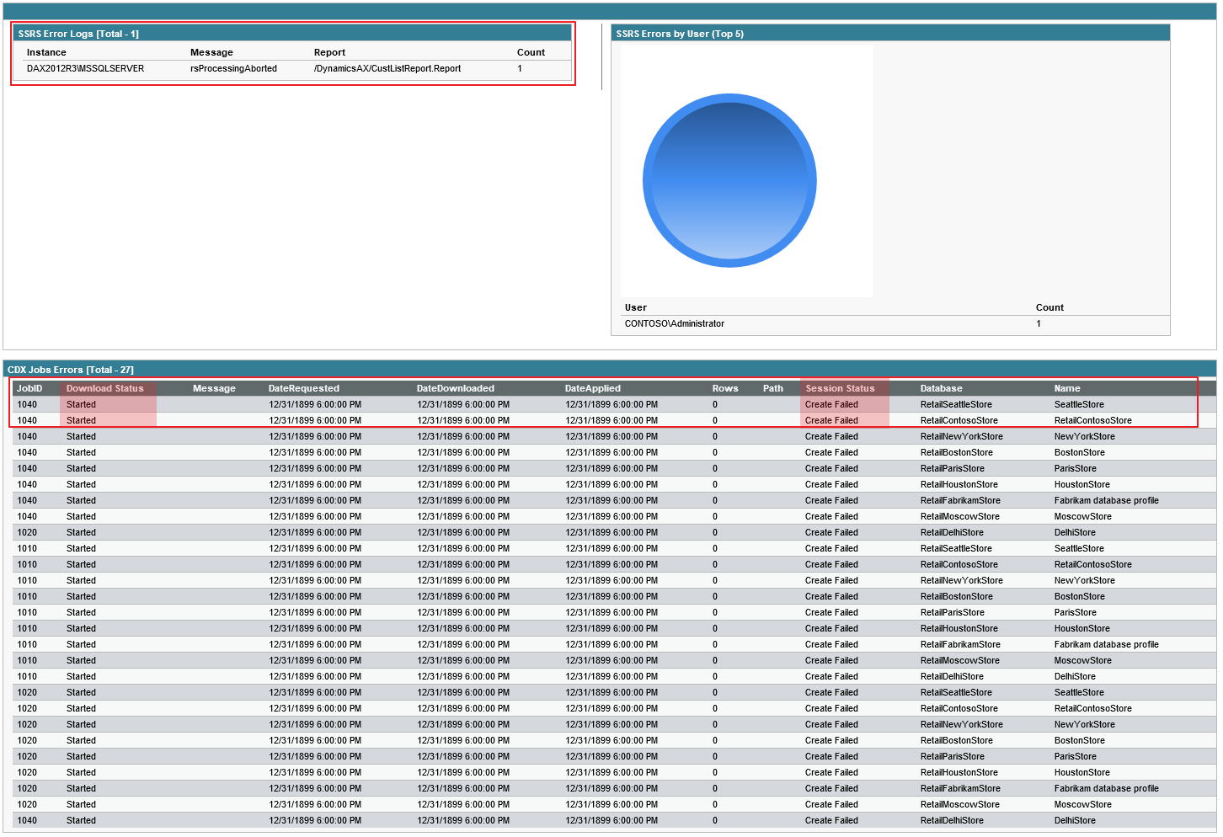The width and height of the screenshot is (1223, 837).
Task: Select RetailParisStore in the job 1010 row
Action: (x=953, y=612)
